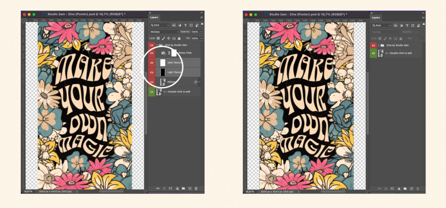Delete layer trash icon in left panel

(x=196, y=188)
